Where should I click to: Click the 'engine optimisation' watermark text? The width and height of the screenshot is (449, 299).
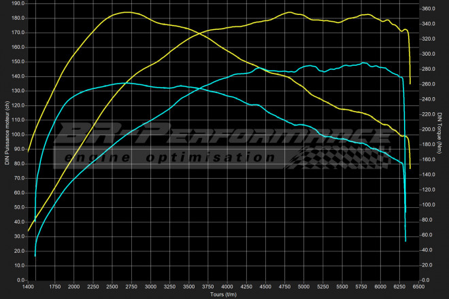click(170, 158)
